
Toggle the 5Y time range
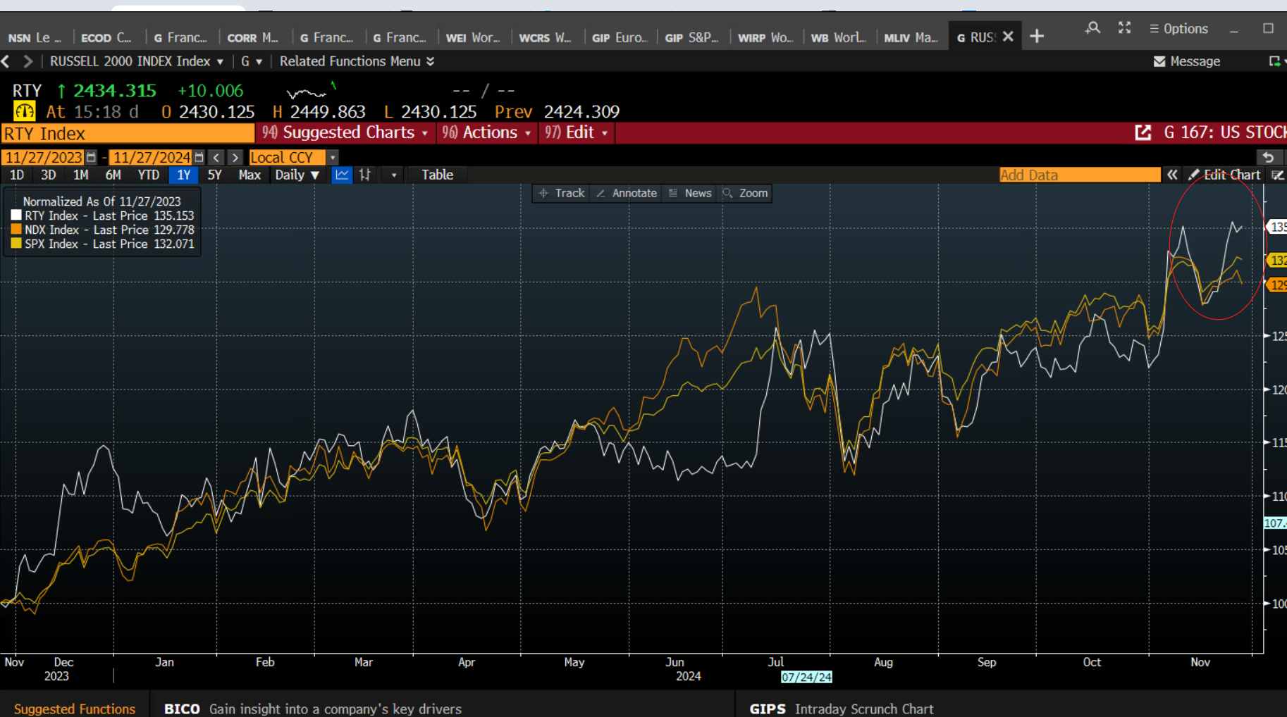click(x=214, y=175)
